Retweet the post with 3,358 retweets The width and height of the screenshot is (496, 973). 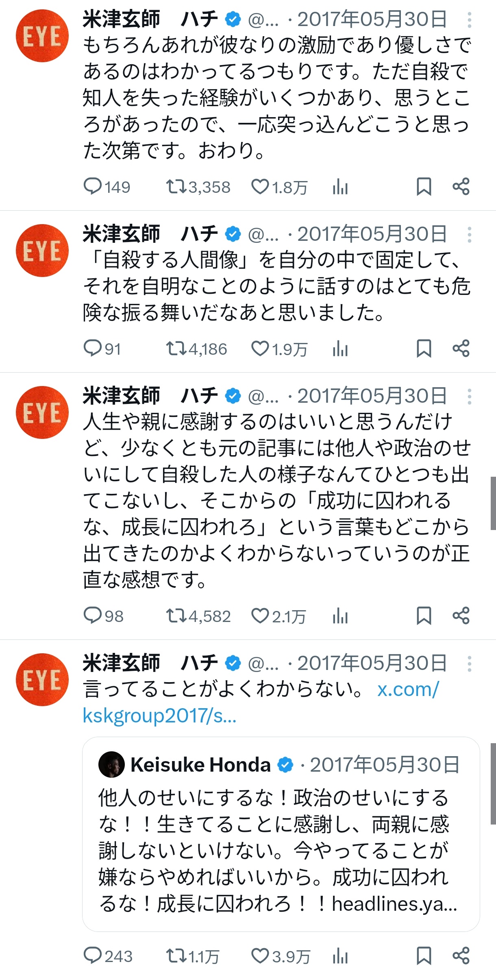tap(198, 187)
